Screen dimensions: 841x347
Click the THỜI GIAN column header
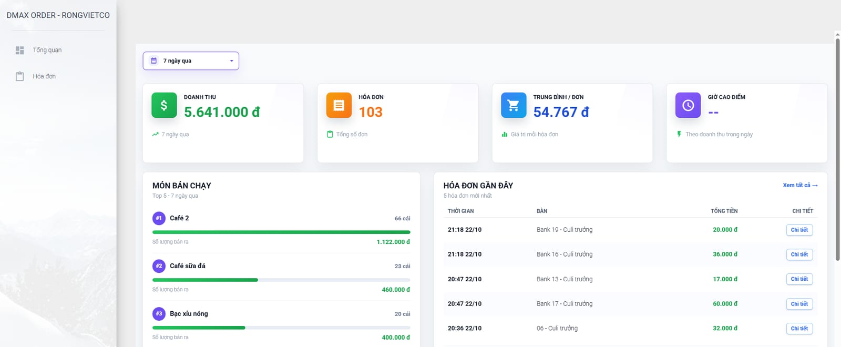tap(461, 211)
